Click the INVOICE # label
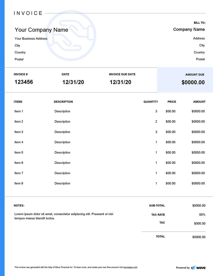Image resolution: width=213 pixels, height=276 pixels. (x=21, y=74)
